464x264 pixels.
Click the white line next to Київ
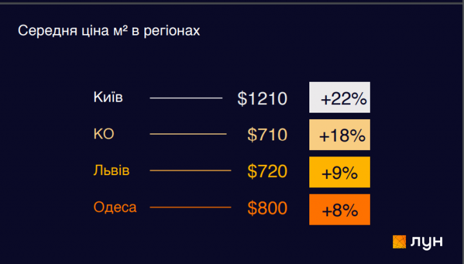coord(186,98)
